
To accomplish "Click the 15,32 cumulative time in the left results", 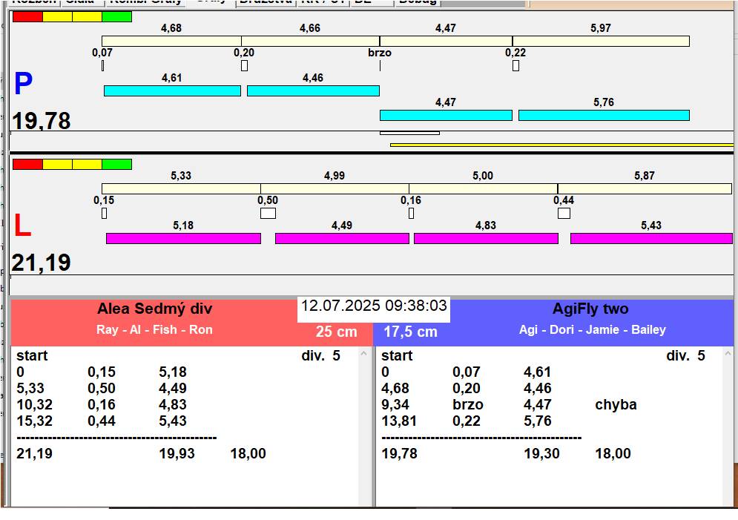I will click(34, 421).
